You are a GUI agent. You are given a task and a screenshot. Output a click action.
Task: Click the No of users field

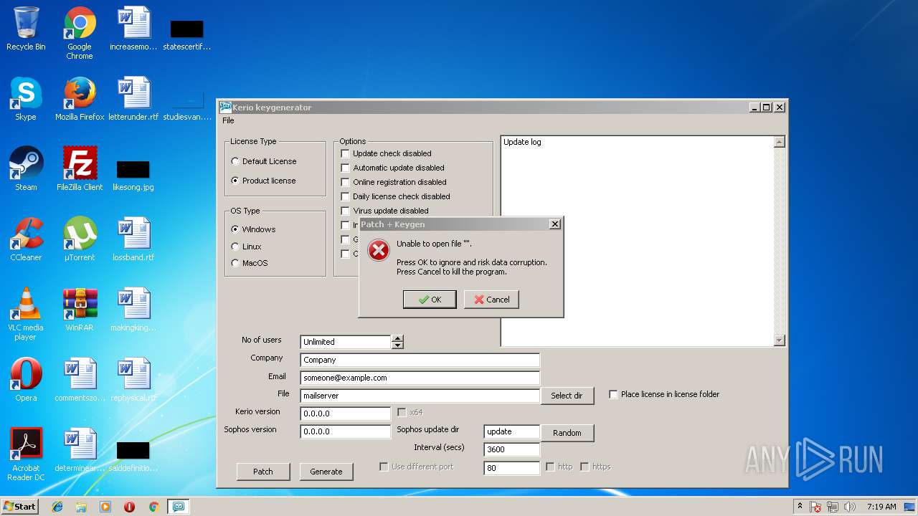(346, 342)
